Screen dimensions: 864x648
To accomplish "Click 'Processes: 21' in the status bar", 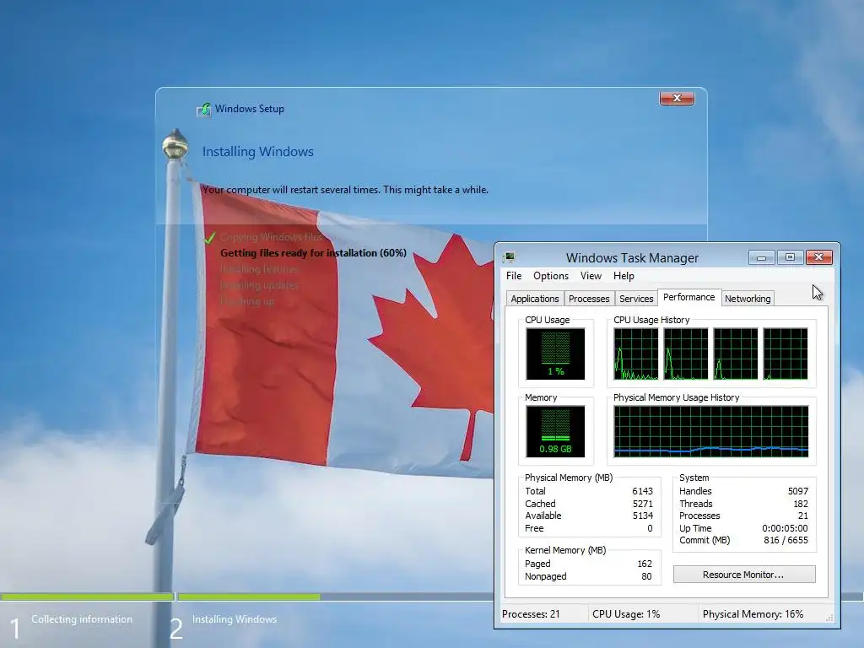I will 531,614.
